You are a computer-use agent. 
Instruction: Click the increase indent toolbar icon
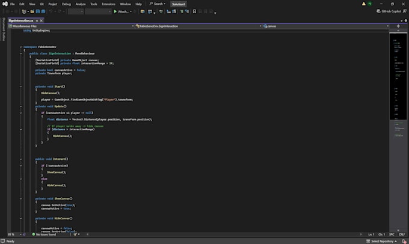coord(174,11)
